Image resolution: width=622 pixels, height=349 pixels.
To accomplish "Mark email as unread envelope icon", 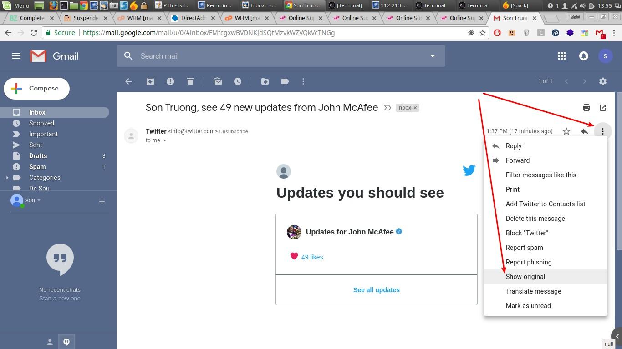I will tap(218, 81).
